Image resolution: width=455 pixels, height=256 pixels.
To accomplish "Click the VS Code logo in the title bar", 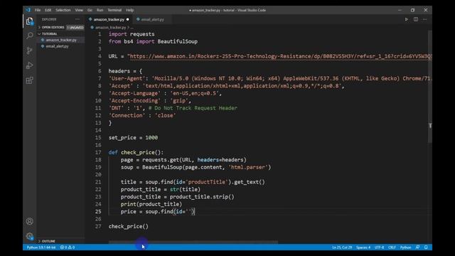I will coord(28,10).
